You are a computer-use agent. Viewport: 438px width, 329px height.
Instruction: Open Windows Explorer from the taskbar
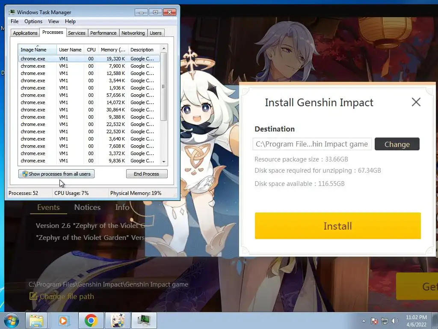point(36,321)
